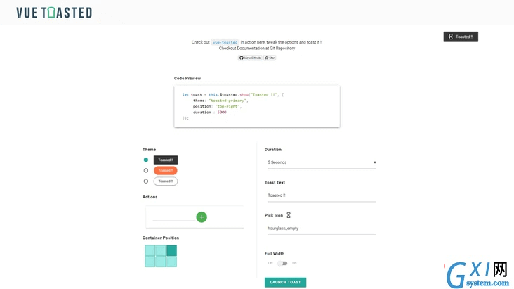Image resolution: width=514 pixels, height=289 pixels.
Task: Click the outlined Toasted !! theme preview
Action: [x=166, y=181]
